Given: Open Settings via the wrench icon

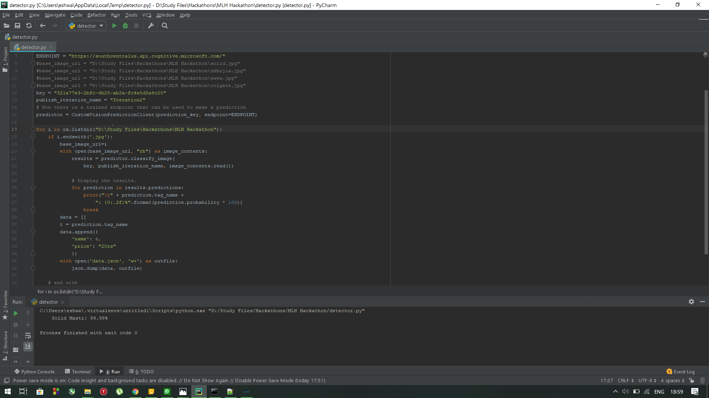Looking at the screenshot, I should 151,26.
